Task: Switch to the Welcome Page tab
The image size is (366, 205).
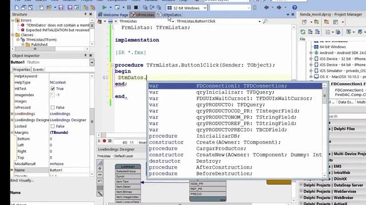Action: [x=113, y=15]
